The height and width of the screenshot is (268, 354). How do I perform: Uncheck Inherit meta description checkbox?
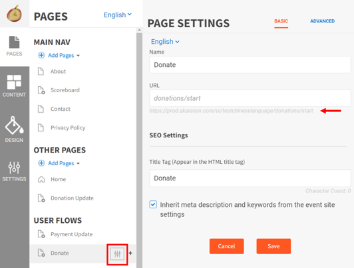pyautogui.click(x=153, y=204)
